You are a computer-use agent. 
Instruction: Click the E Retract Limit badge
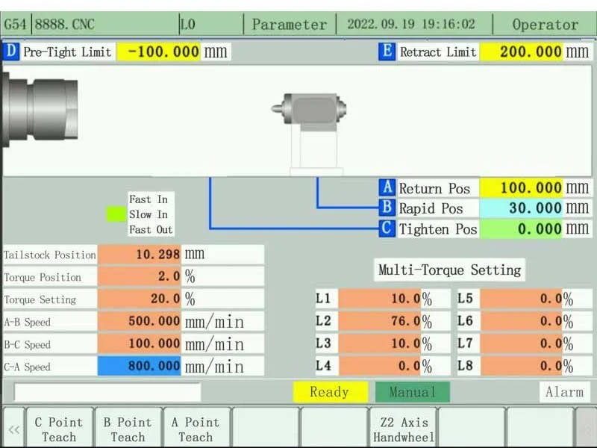pos(386,52)
